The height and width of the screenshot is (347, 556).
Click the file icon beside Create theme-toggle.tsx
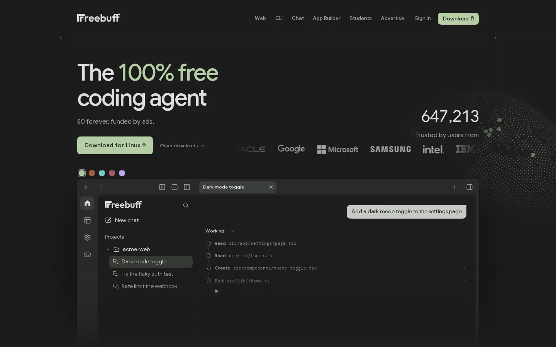point(208,268)
